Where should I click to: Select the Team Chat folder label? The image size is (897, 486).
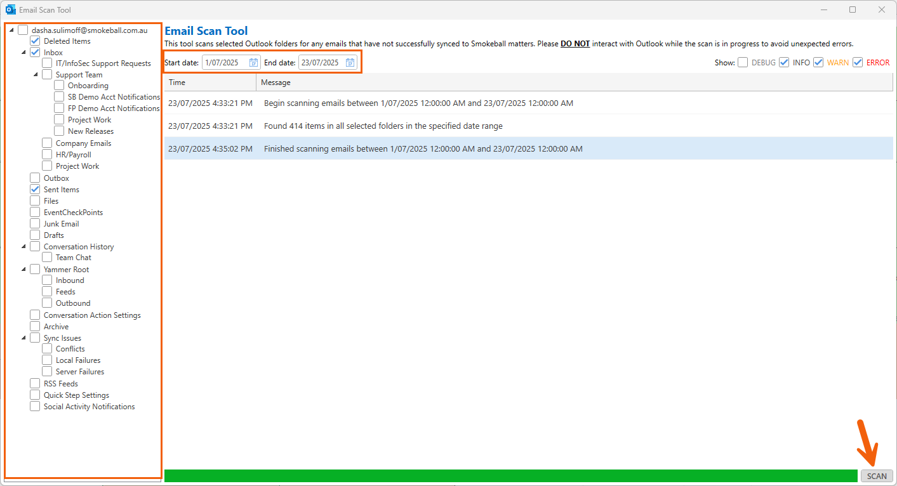[74, 258]
